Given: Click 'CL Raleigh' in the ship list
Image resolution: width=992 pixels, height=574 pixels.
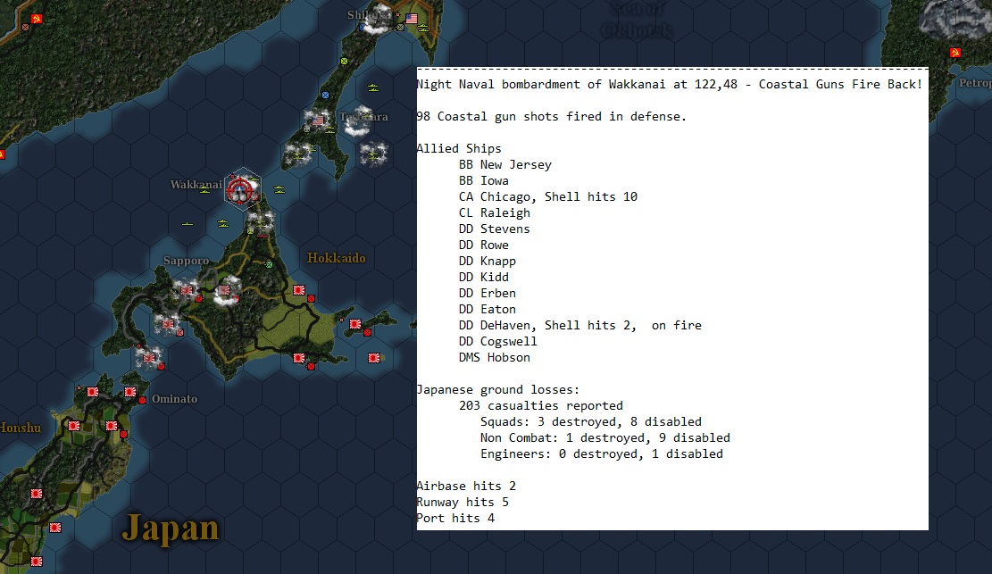Looking at the screenshot, I should pos(495,213).
